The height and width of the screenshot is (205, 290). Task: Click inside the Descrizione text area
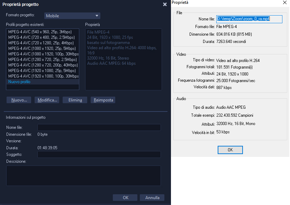[84, 176]
